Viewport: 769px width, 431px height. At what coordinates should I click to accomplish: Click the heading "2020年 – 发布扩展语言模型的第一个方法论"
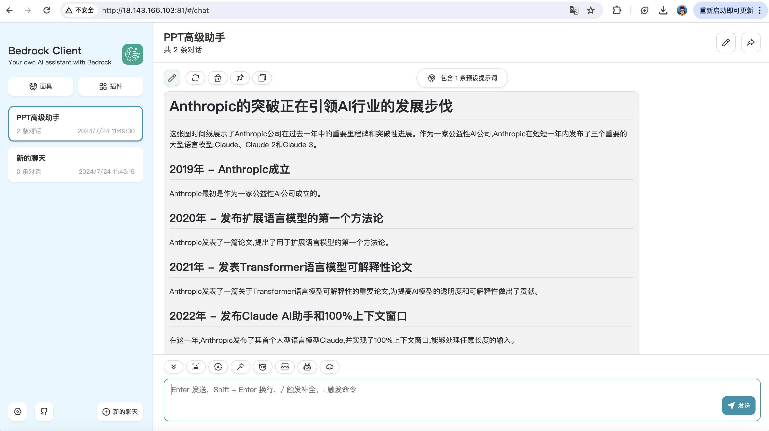point(276,218)
